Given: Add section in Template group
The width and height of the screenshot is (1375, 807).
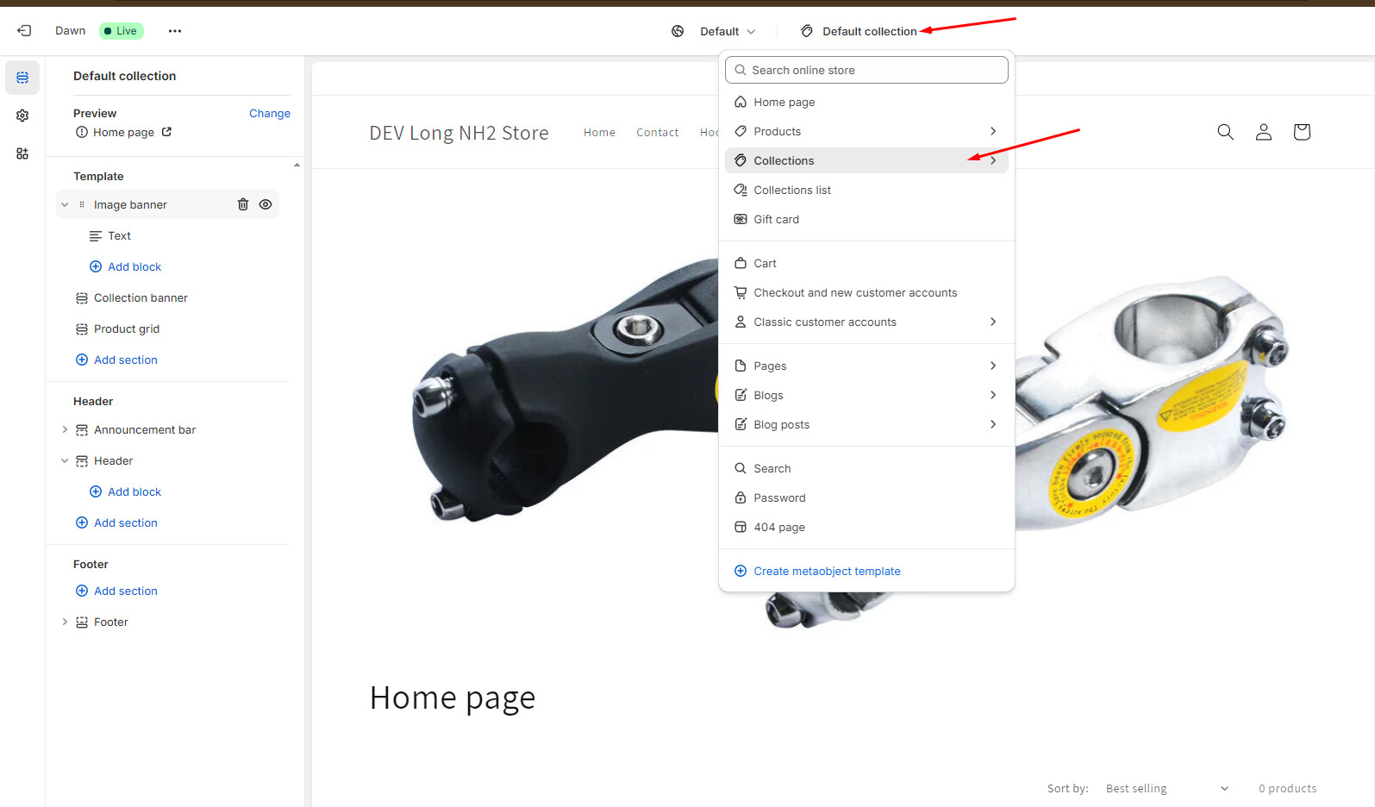Looking at the screenshot, I should click(x=116, y=360).
